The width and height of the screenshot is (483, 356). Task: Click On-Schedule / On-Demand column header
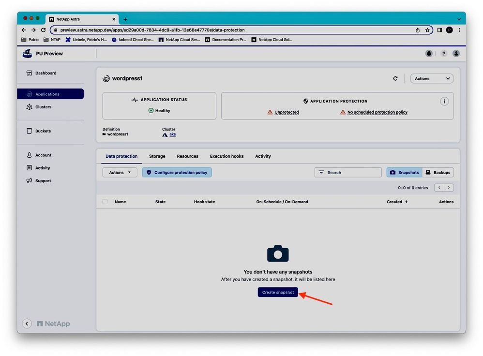282,202
